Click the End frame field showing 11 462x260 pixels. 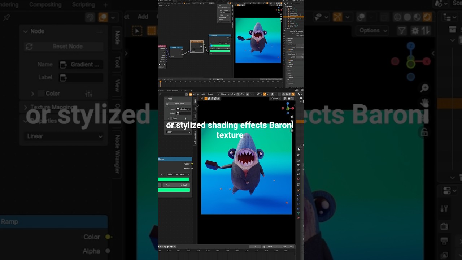coord(287,247)
